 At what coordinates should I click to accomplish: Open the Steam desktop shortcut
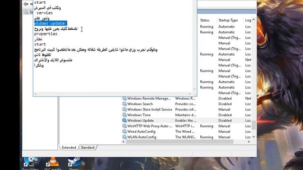pyautogui.click(x=75, y=163)
